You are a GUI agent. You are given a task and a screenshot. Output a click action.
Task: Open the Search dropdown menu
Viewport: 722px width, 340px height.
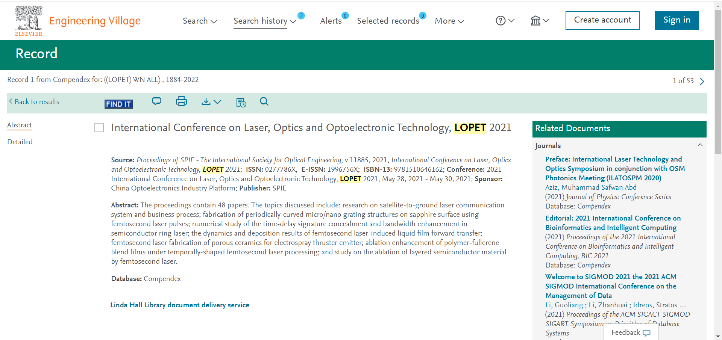200,21
